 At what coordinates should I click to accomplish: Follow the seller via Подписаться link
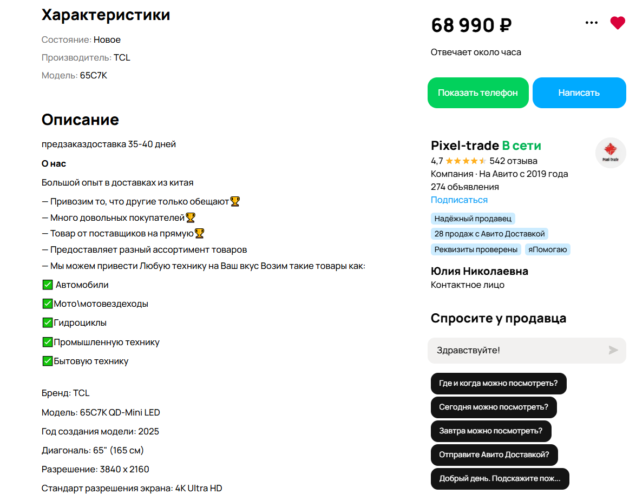[x=459, y=200]
